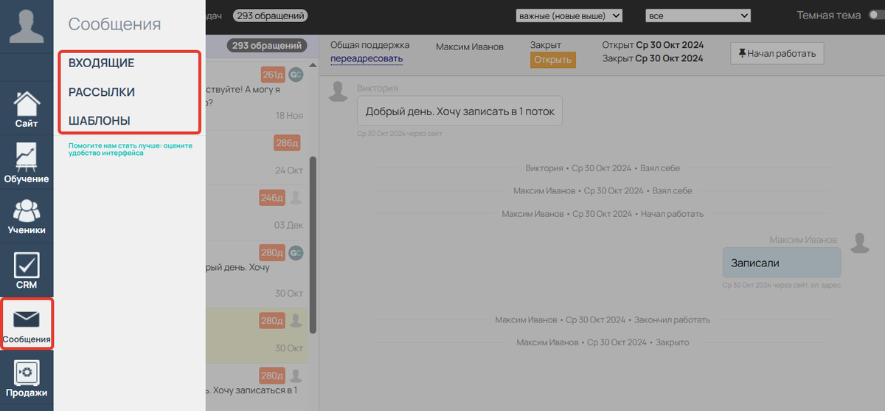This screenshot has width=885, height=411.
Task: Open the user profile avatar in sidebar
Action: click(27, 26)
